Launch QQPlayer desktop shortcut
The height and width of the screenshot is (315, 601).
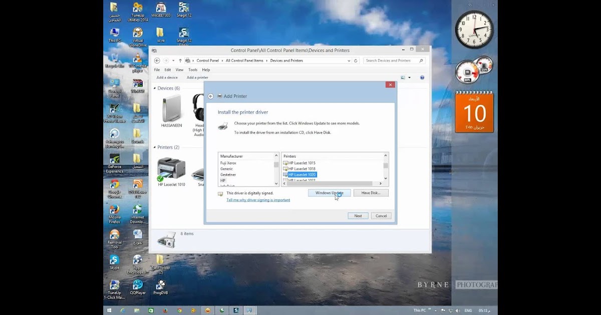point(137,287)
